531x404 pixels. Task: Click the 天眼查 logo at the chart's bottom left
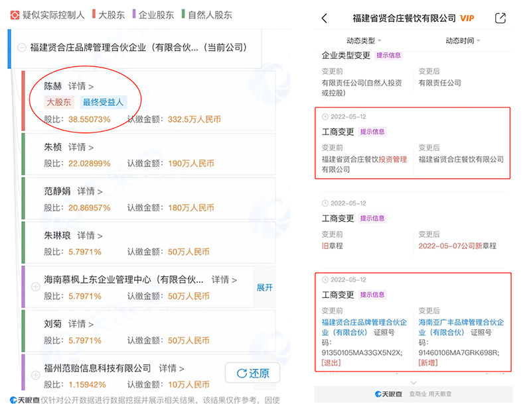[x=25, y=400]
